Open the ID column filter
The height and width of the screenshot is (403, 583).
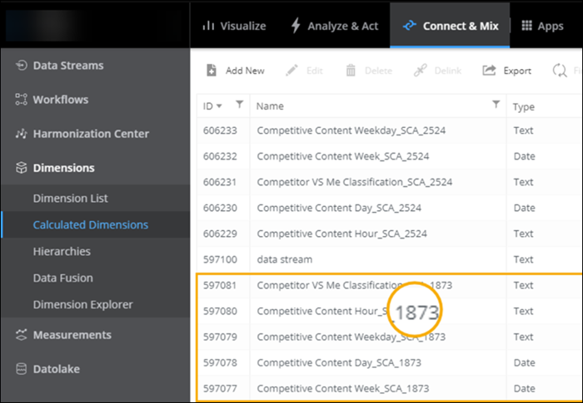240,104
